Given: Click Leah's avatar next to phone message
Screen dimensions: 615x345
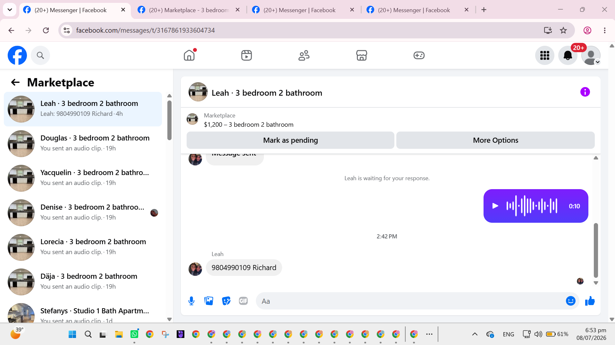Looking at the screenshot, I should click(x=195, y=269).
